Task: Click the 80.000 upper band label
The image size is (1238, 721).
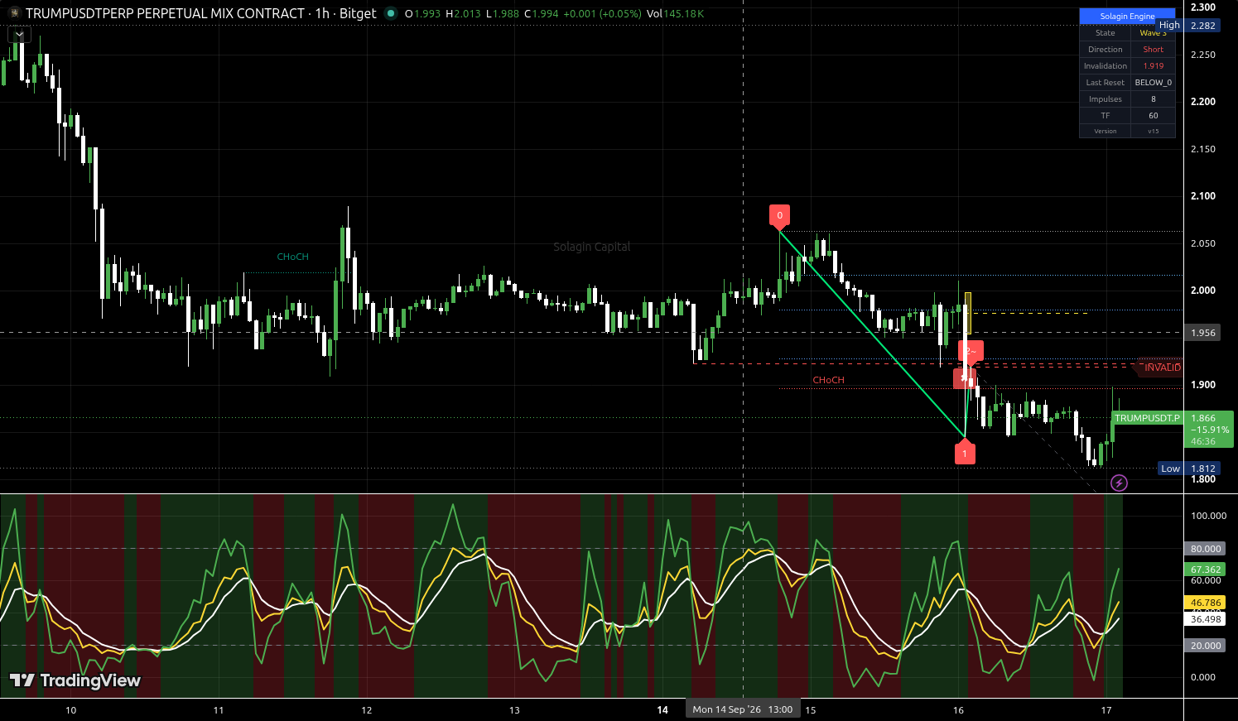Action: (x=1206, y=549)
